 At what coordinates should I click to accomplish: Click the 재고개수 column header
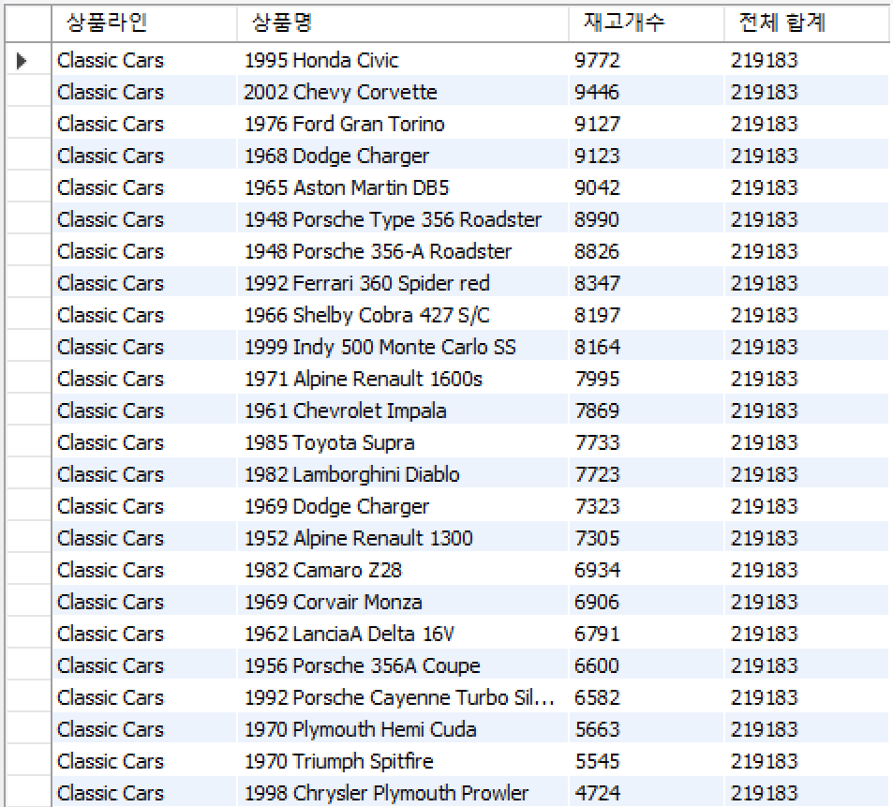[647, 22]
